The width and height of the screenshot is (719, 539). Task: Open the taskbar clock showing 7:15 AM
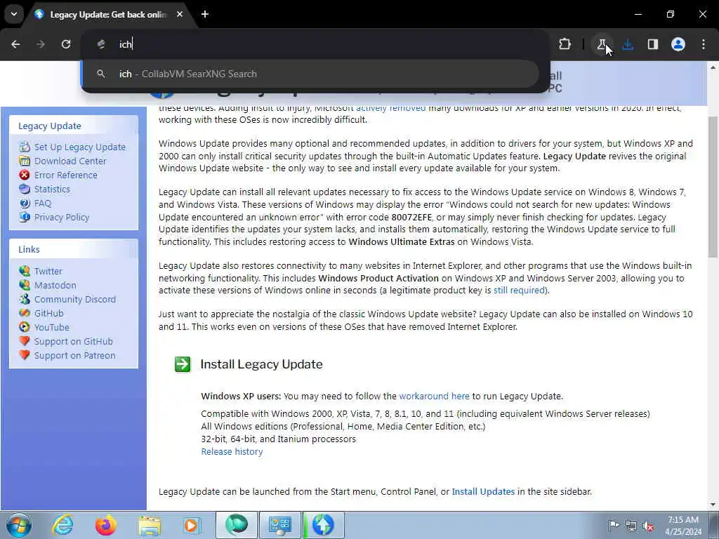[x=683, y=525]
